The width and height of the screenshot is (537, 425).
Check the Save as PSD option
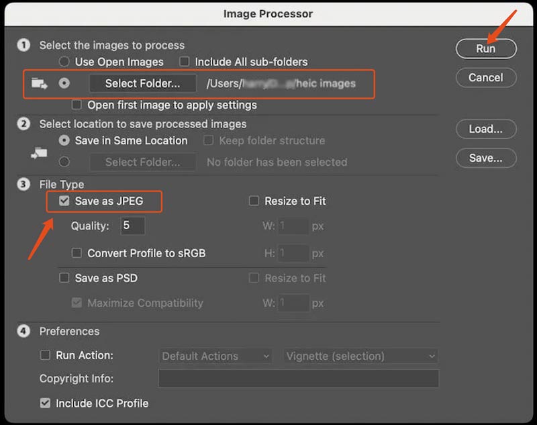64,278
